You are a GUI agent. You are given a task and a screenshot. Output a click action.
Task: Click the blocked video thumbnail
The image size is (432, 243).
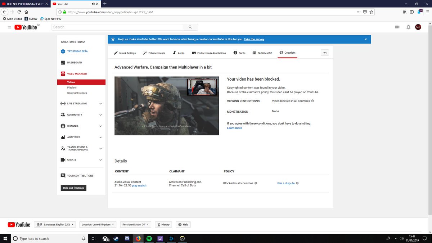click(167, 106)
